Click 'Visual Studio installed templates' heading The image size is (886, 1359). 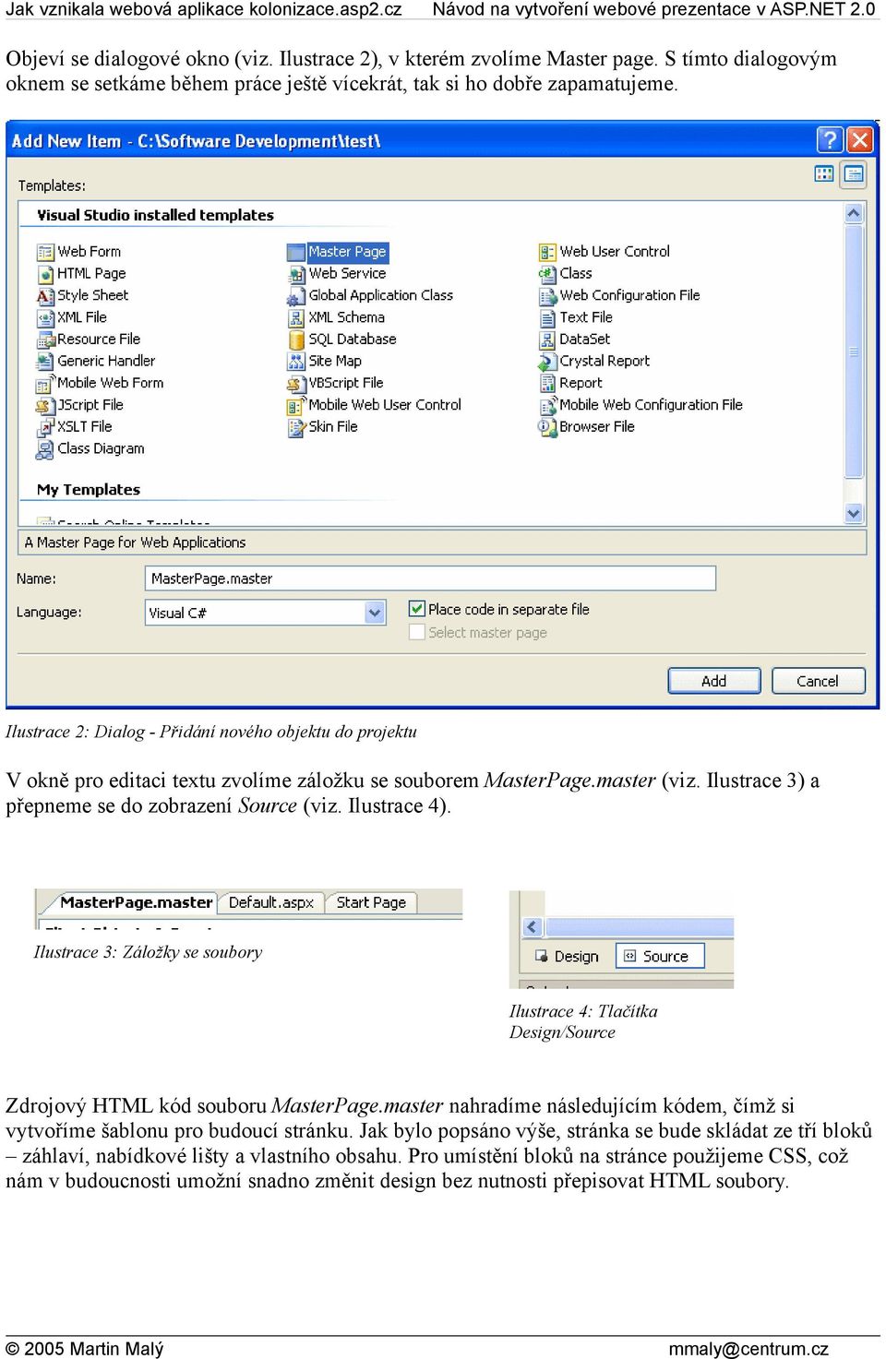[x=155, y=215]
